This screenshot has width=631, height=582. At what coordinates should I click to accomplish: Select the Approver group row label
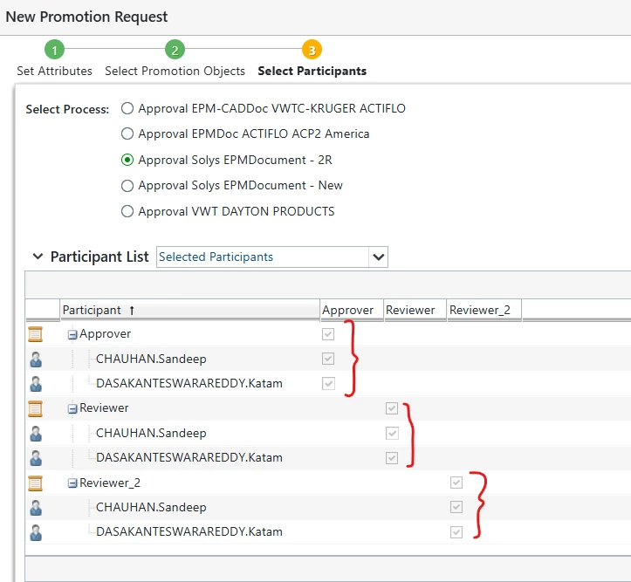click(105, 334)
